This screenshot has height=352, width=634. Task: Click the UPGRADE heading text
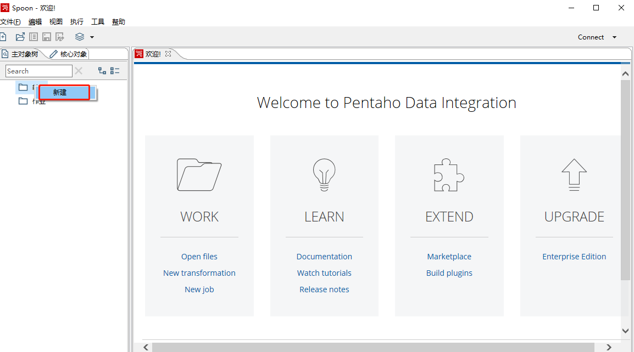pyautogui.click(x=574, y=217)
